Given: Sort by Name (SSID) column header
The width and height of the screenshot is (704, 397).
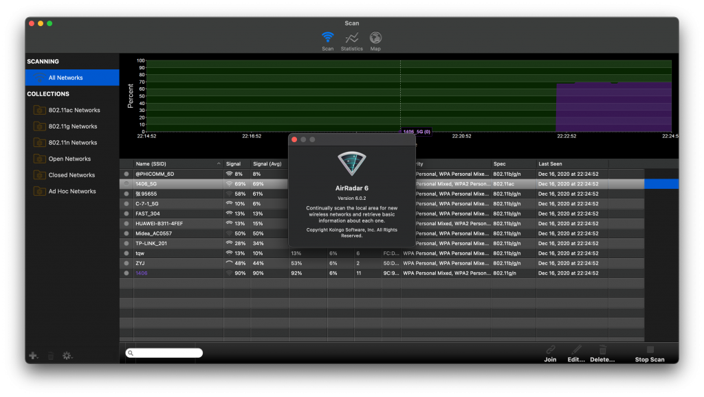Looking at the screenshot, I should [178, 163].
